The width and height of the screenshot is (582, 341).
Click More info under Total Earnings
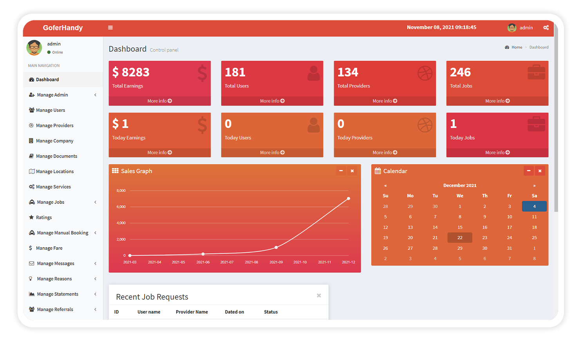click(160, 101)
